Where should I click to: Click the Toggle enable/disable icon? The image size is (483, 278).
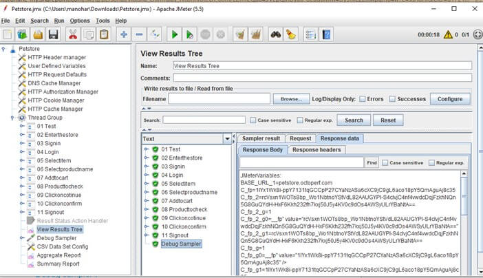pyautogui.click(x=155, y=34)
